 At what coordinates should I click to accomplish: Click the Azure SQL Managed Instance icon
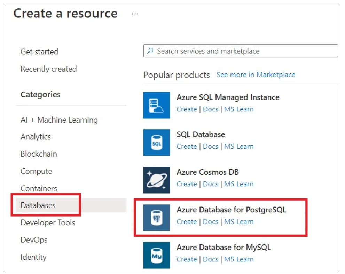coord(156,105)
